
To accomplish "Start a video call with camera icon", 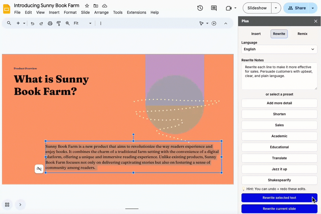I will pyautogui.click(x=229, y=8).
